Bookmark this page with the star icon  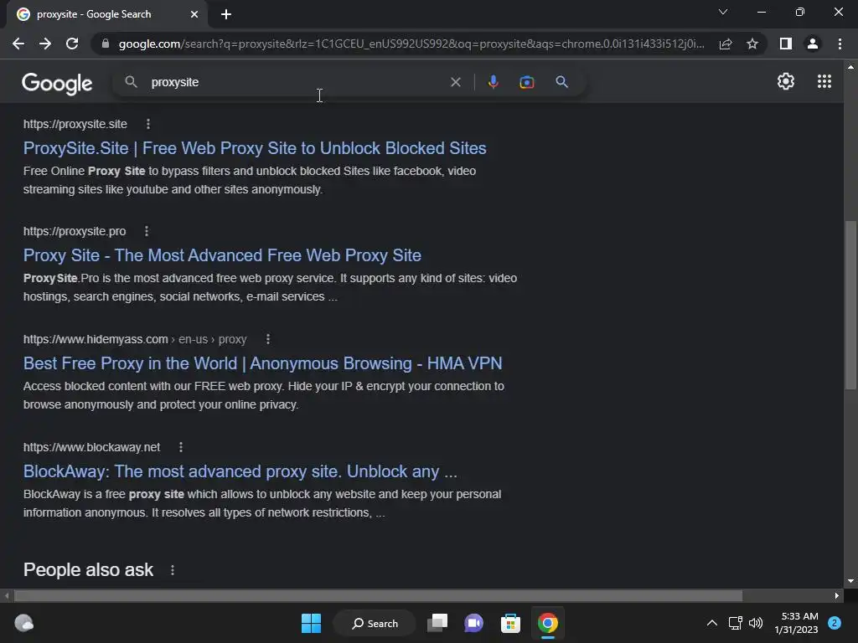(x=752, y=44)
